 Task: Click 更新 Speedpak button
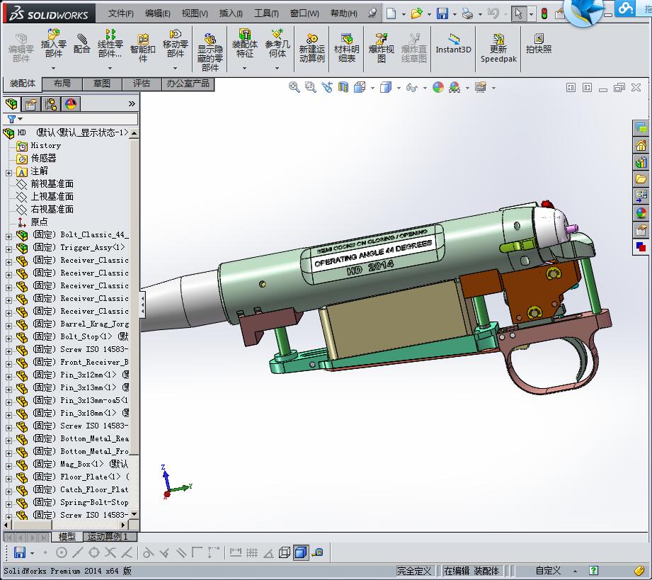click(x=498, y=48)
